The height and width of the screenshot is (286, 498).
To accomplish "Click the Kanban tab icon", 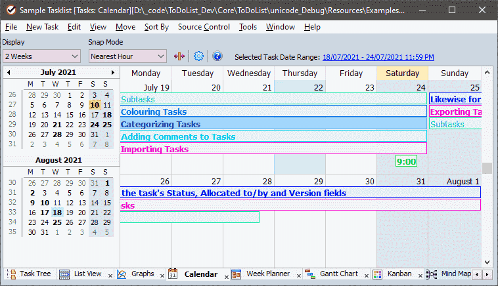I will pos(377,274).
